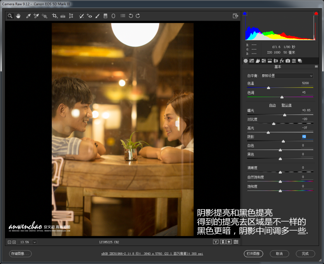Toggle shadow clipping warning in histogram
324x264 pixels.
pos(245,14)
